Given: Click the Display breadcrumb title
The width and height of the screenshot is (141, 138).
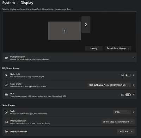Looking at the screenshot, I should [x=27, y=3].
